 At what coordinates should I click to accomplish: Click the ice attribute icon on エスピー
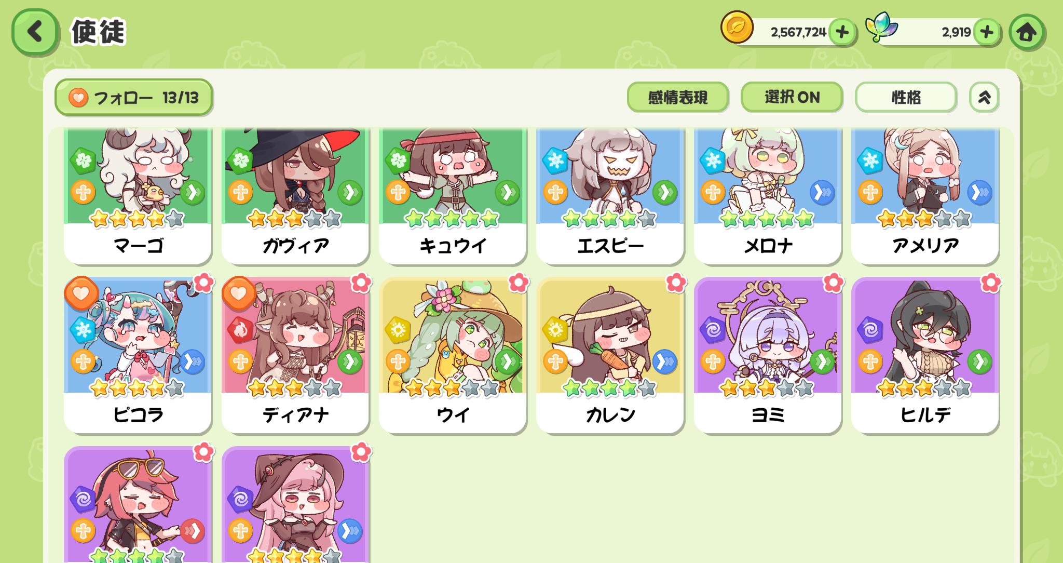pyautogui.click(x=555, y=160)
